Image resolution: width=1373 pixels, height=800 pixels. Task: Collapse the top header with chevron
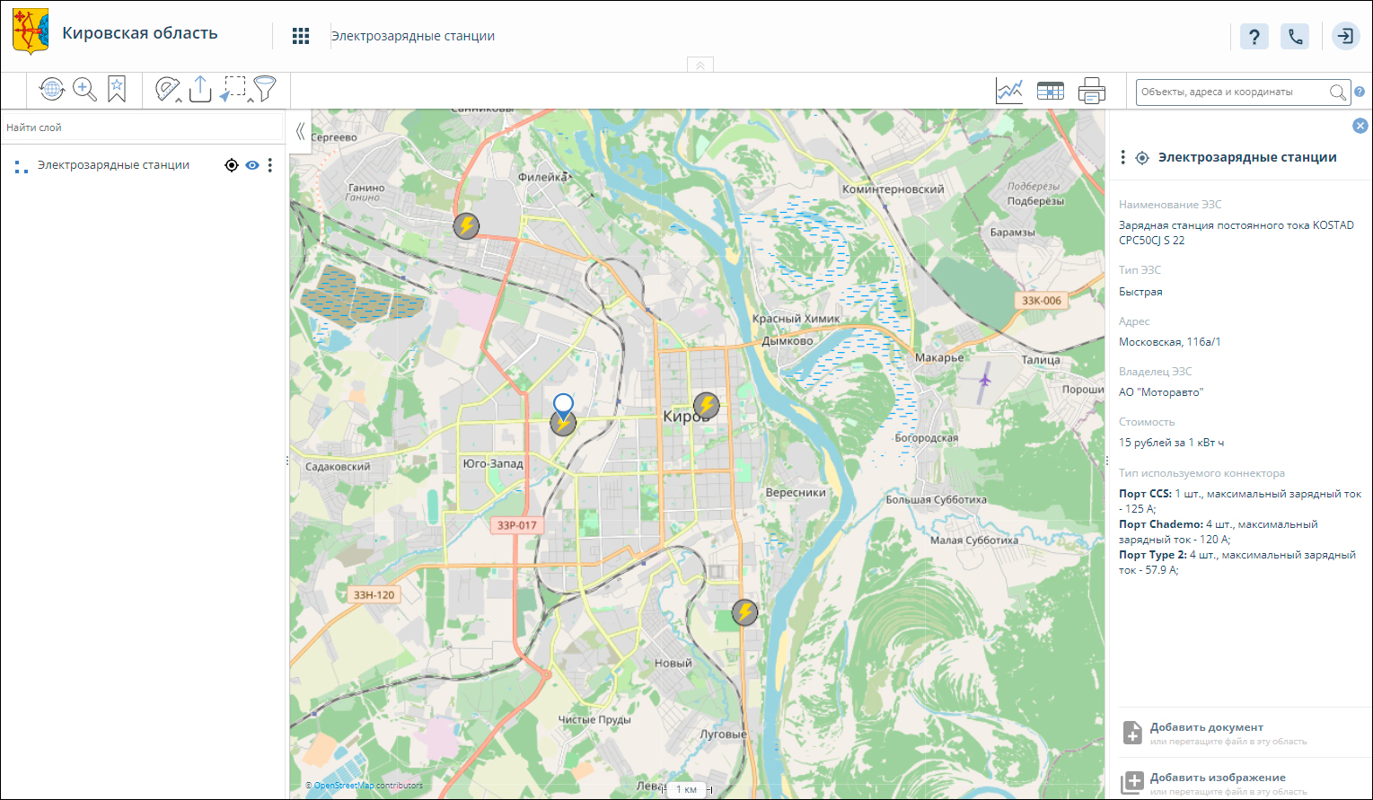[700, 65]
